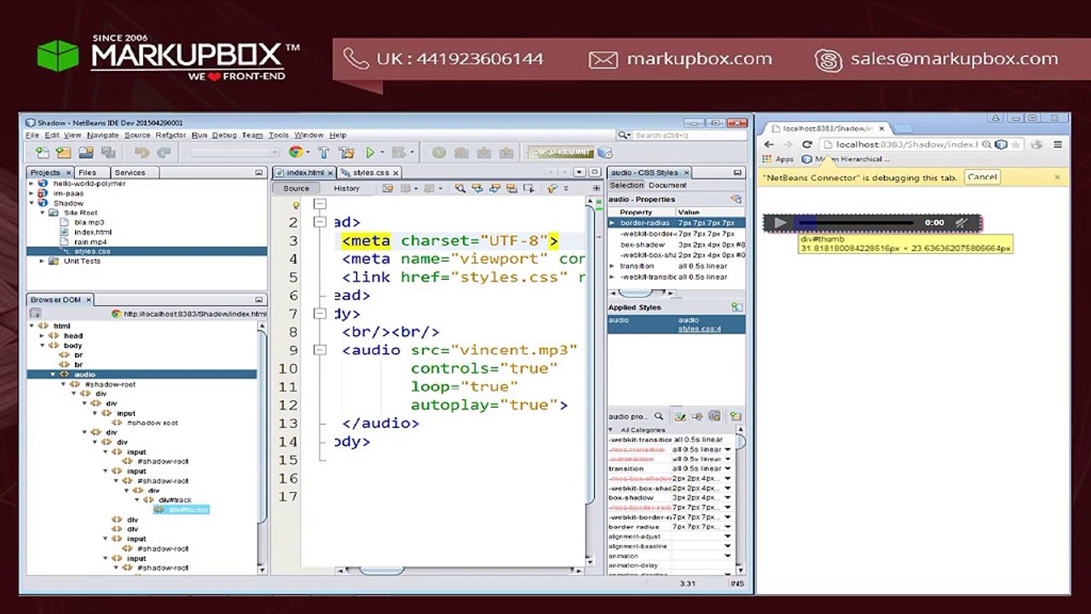The image size is (1091, 614).
Task: Click the Chrome back arrow
Action: tap(769, 144)
